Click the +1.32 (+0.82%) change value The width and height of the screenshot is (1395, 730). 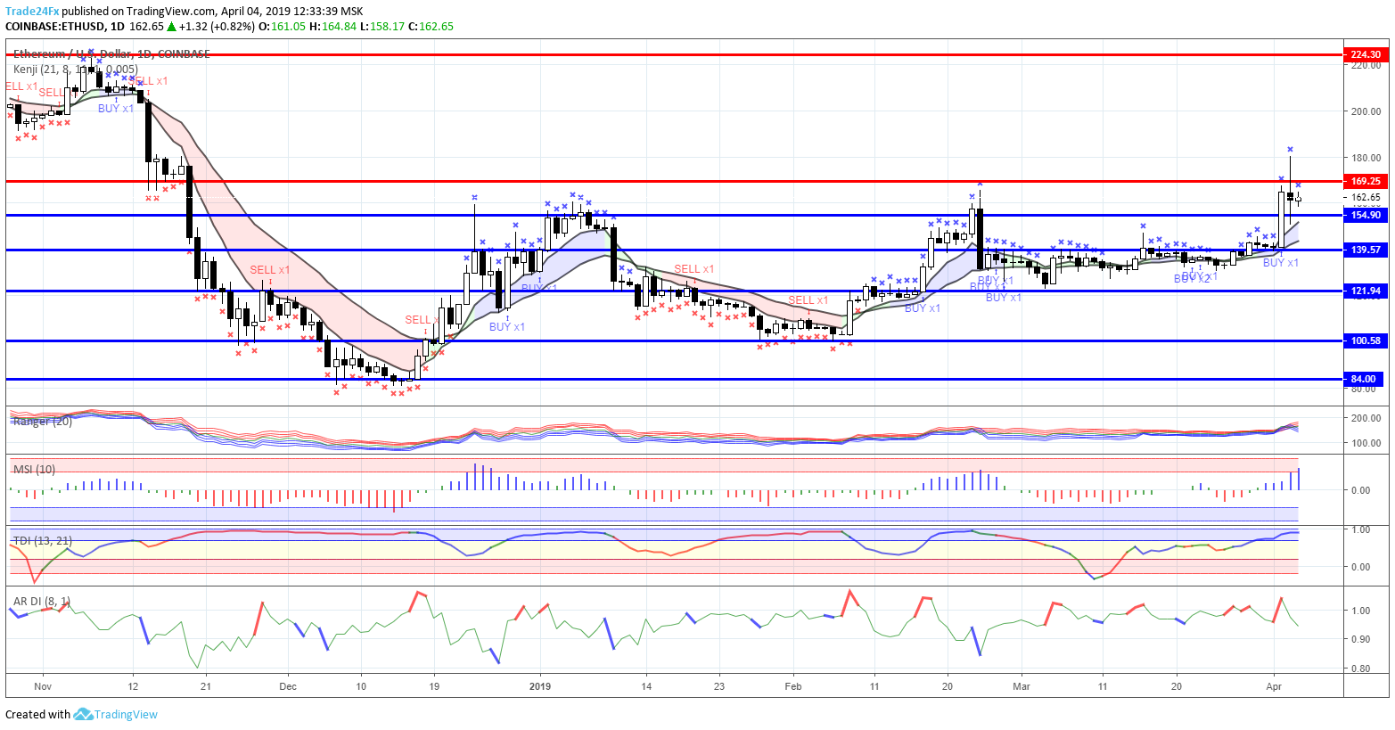(217, 27)
